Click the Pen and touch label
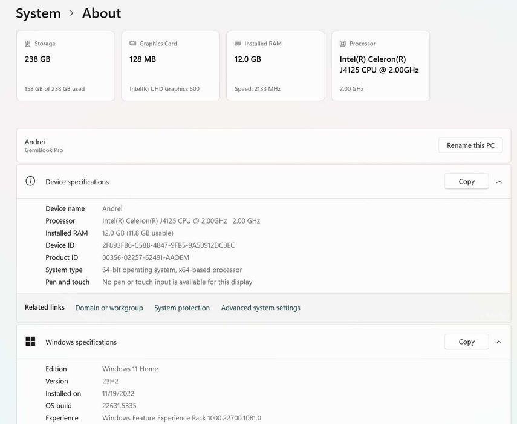 point(68,282)
